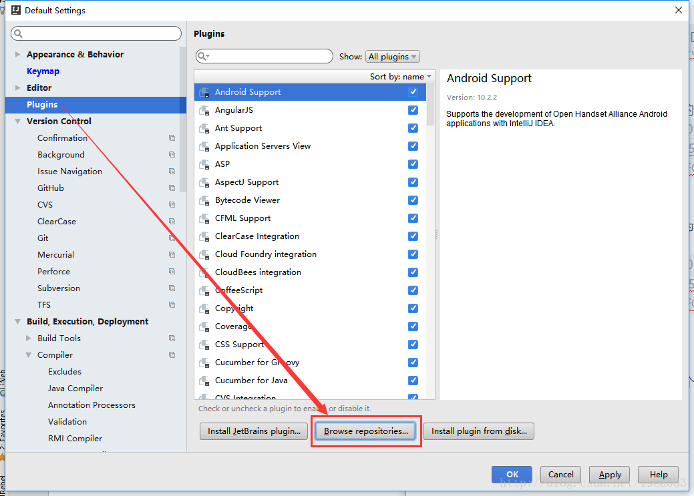
Task: Click the magnifier icon in plugin search
Action: click(x=203, y=56)
